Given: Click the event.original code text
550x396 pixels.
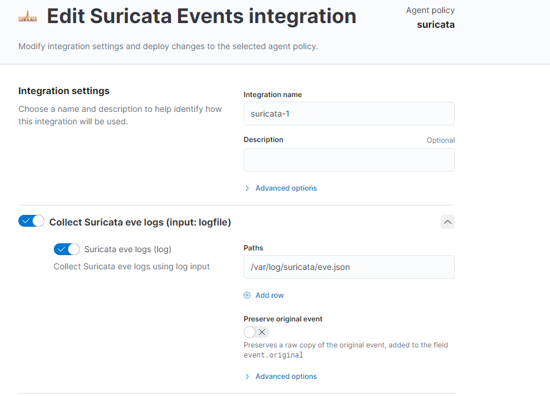Looking at the screenshot, I should (x=273, y=355).
